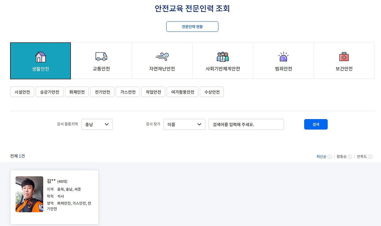Focus the 검색어를 입력해 주세요 search field
The width and height of the screenshot is (381, 226).
246,124
